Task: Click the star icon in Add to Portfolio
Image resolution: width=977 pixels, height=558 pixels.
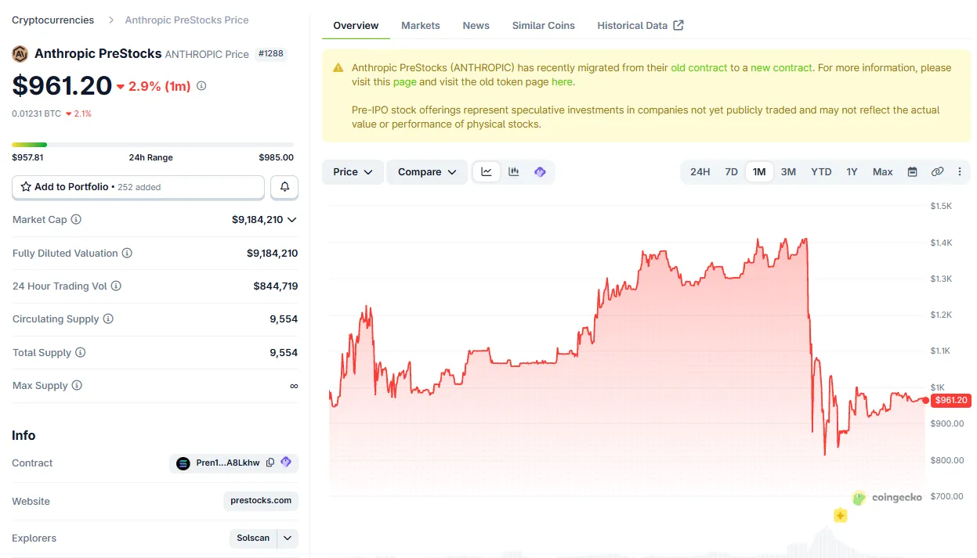Action: pos(26,187)
